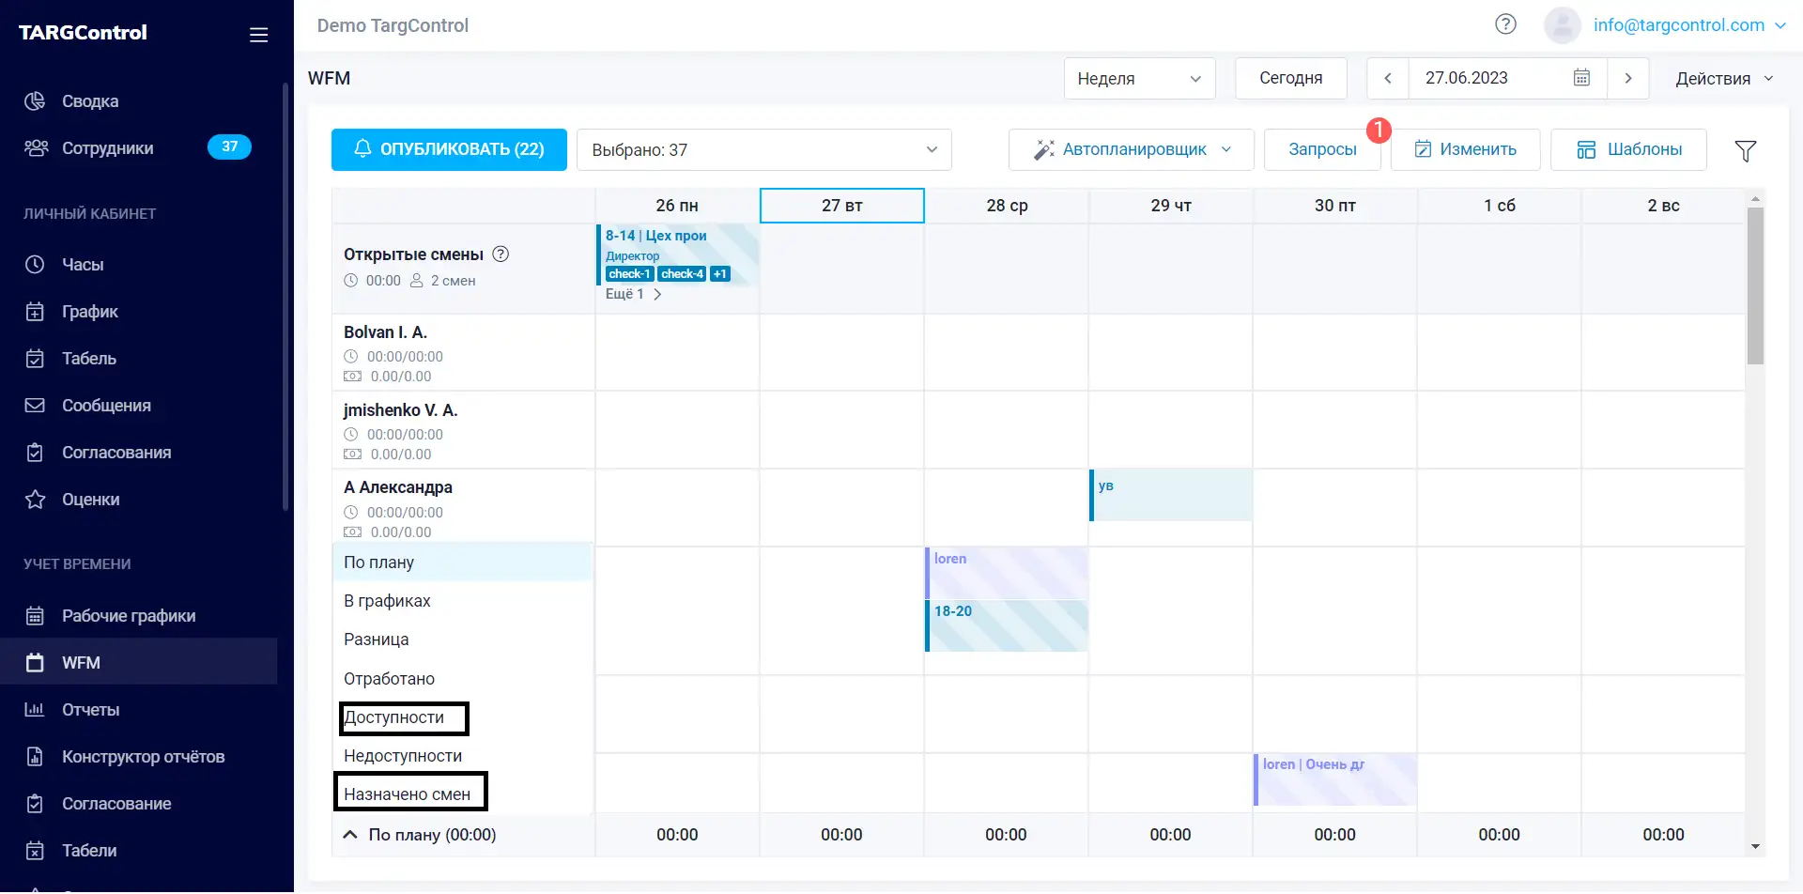Image resolution: width=1803 pixels, height=894 pixels.
Task: Expand the Автопланировщик dropdown
Action: [1131, 150]
